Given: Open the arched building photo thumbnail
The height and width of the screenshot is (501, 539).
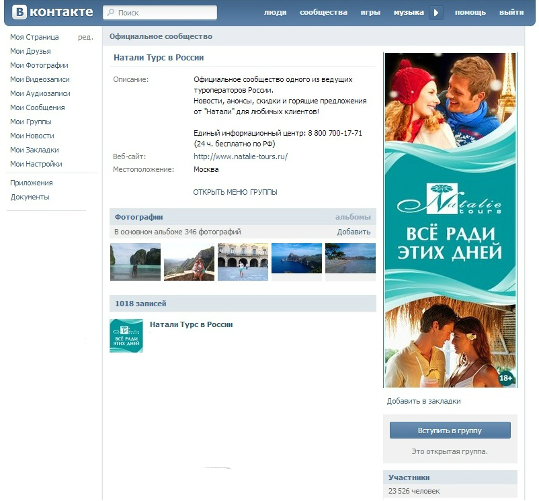Looking at the screenshot, I should click(243, 262).
